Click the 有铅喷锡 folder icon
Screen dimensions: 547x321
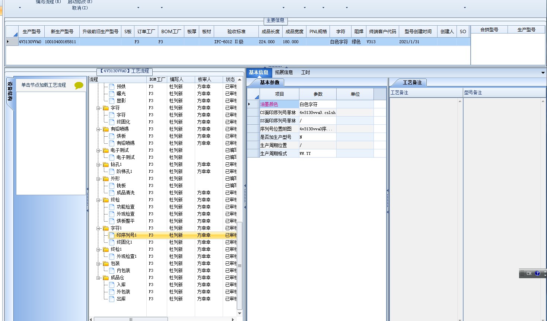106,129
